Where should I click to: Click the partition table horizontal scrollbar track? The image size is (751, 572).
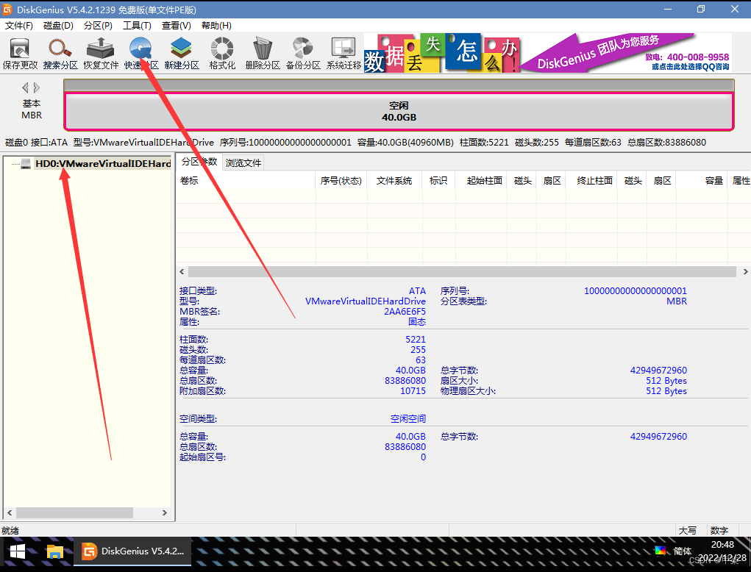coord(462,271)
